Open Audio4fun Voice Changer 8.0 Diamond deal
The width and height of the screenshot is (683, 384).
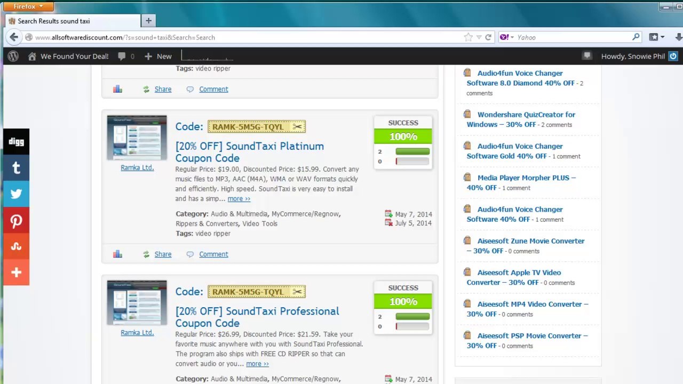coord(520,78)
